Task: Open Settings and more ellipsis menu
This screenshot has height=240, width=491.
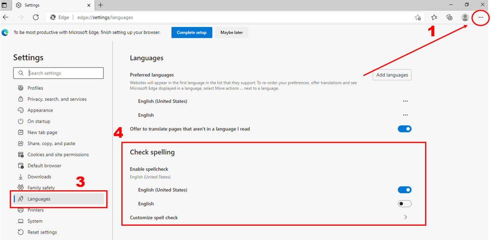Action: coord(481,18)
